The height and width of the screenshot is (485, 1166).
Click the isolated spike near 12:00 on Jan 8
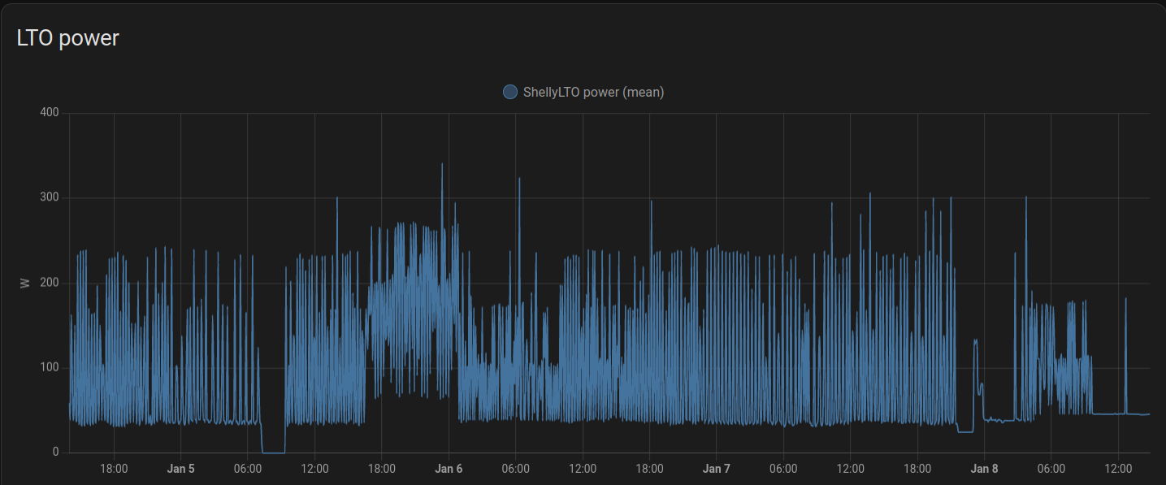point(1125,300)
